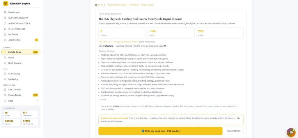Select Link to Book in sidebar
The image size is (298, 138).
point(21,52)
